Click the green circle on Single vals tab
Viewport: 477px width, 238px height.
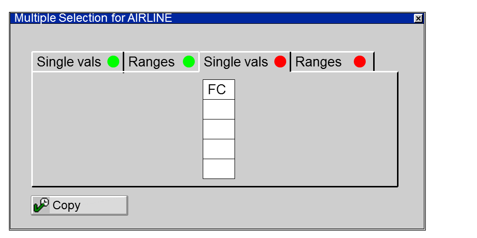[x=113, y=62]
